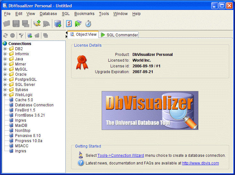Open the Edit menu
Image resolution: width=235 pixels, height=175 pixels.
coord(19,14)
